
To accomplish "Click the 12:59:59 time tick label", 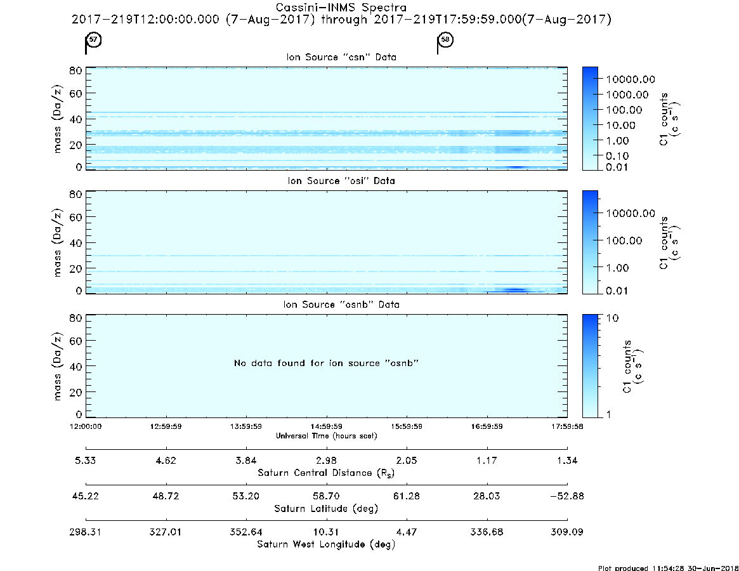I will 166,426.
